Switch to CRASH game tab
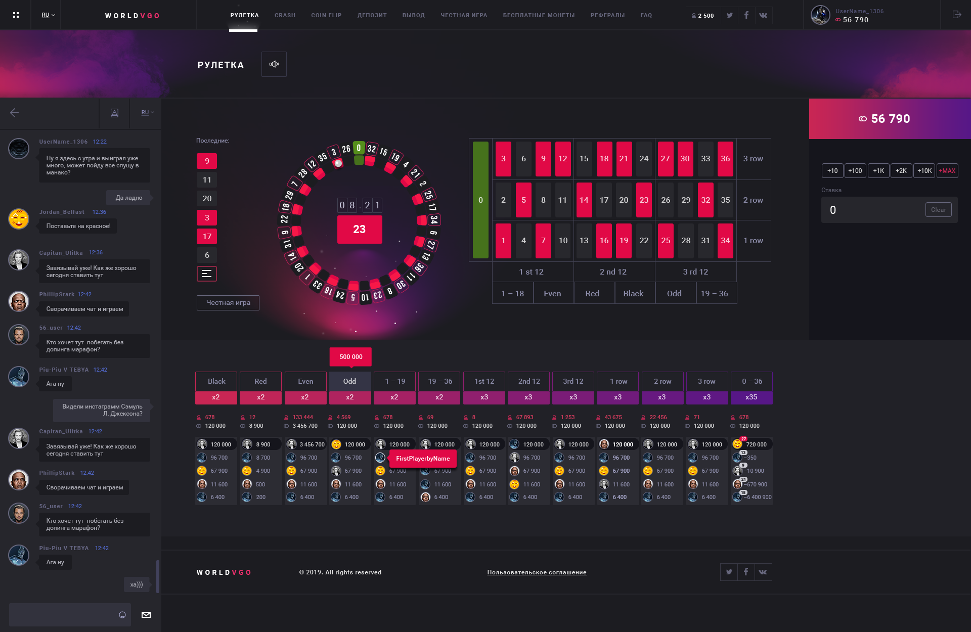The width and height of the screenshot is (971, 632). [x=285, y=14]
